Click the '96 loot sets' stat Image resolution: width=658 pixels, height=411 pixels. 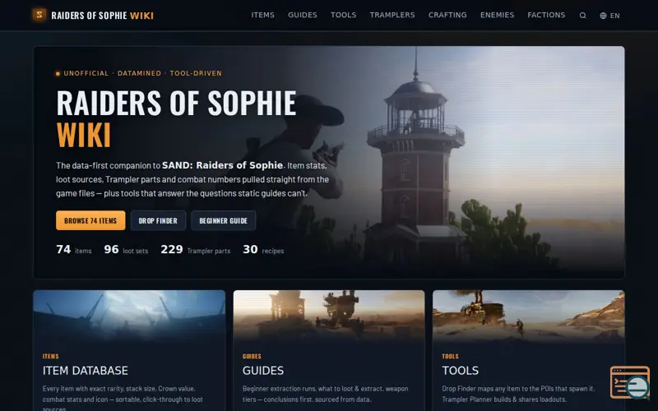126,250
